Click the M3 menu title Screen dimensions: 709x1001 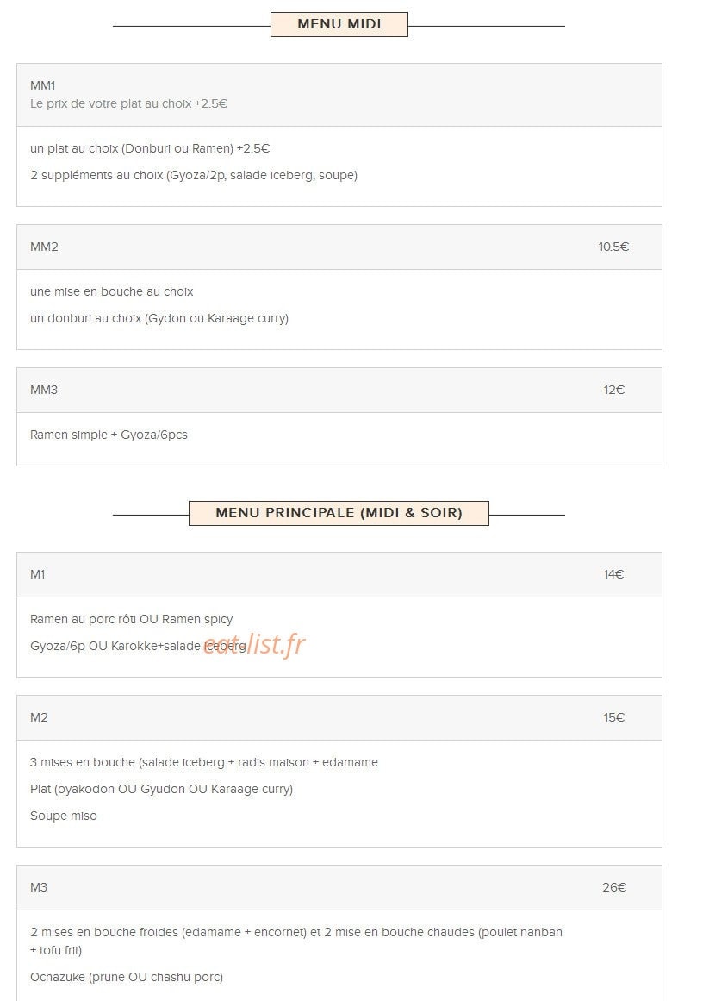click(39, 887)
